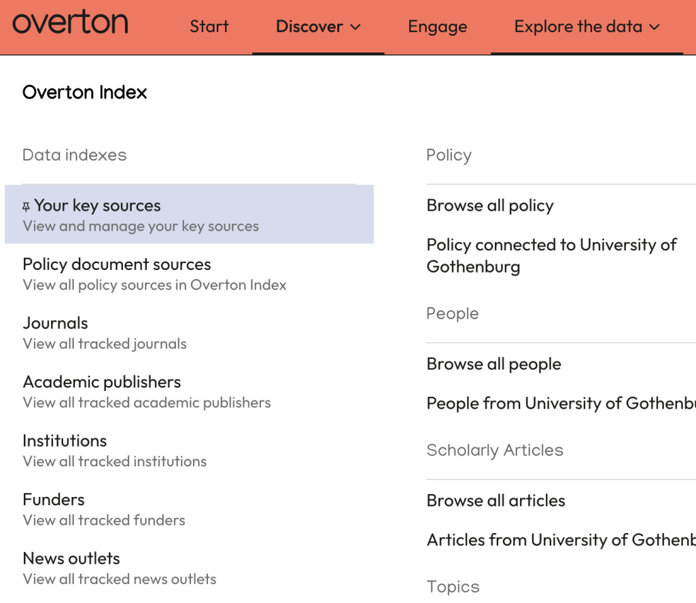Go to the Journals index
This screenshot has width=696, height=603.
tap(55, 323)
